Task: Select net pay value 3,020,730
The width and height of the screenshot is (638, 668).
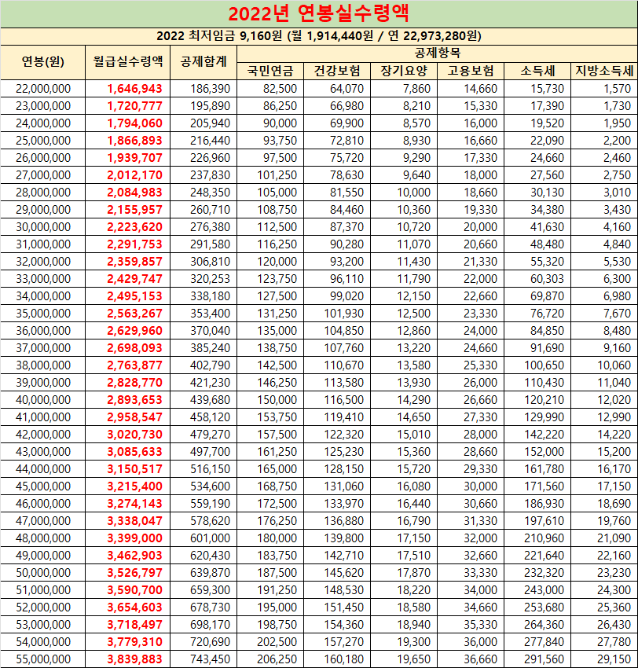Action: [x=134, y=435]
